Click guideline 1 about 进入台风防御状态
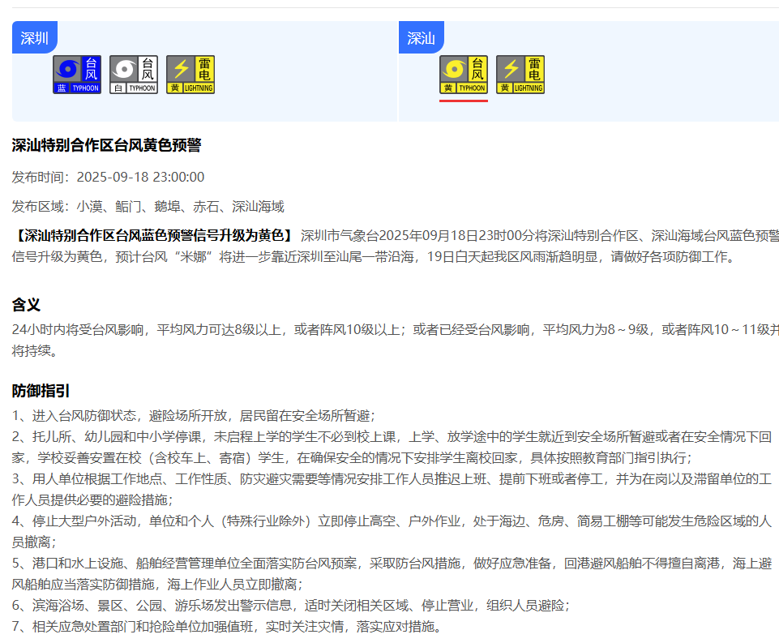The image size is (779, 643). coord(193,416)
